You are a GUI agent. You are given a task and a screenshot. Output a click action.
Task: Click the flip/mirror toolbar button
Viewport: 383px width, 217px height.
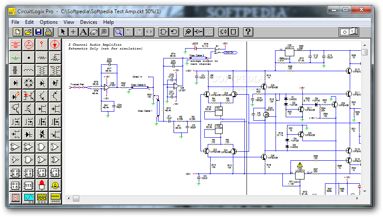tap(149, 32)
